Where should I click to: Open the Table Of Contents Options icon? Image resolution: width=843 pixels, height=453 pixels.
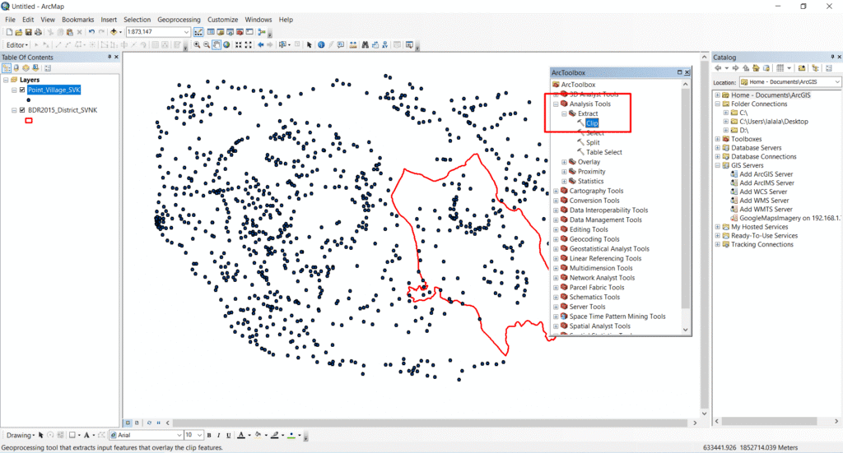click(x=48, y=68)
